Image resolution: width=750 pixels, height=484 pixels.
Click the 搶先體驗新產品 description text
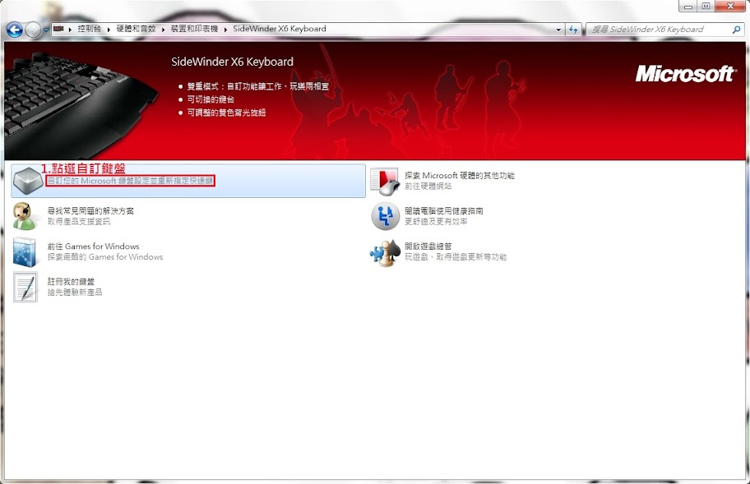(x=75, y=292)
